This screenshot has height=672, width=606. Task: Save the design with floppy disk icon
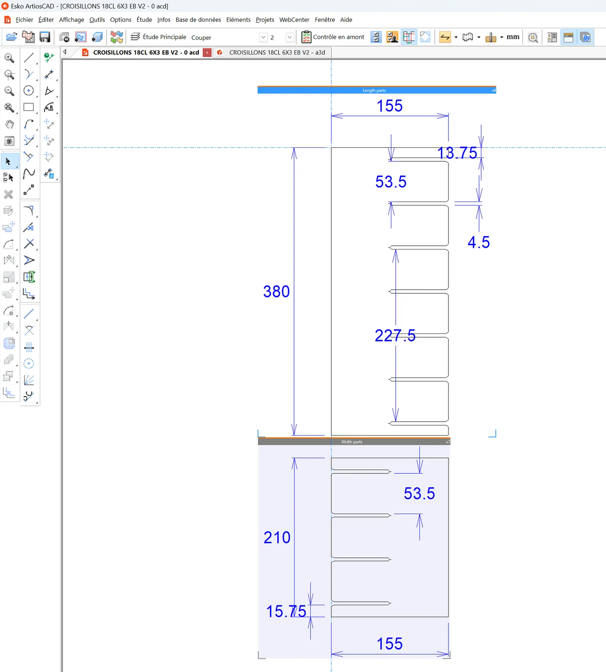pos(45,37)
